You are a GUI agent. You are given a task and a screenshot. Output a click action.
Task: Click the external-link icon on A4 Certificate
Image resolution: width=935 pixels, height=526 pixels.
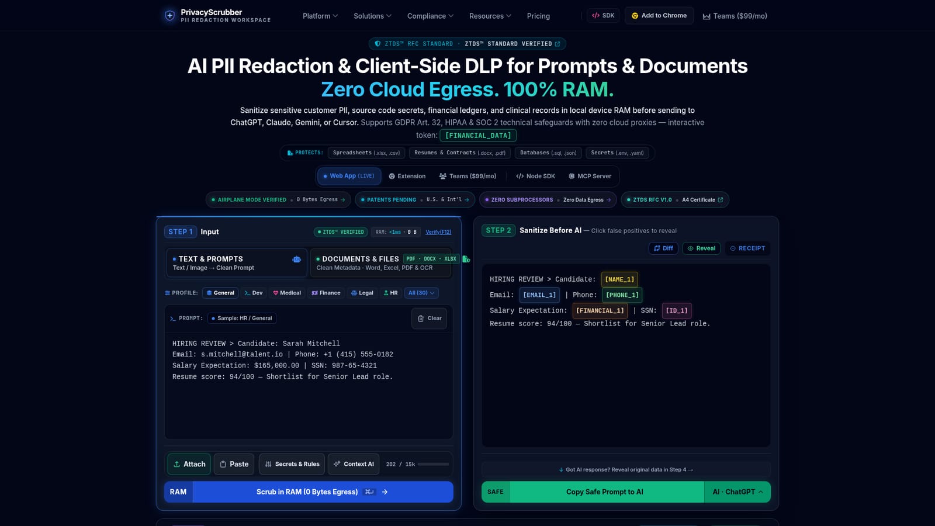click(x=720, y=200)
